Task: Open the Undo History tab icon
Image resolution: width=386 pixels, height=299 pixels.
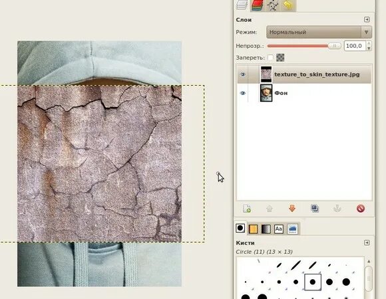Action: pyautogui.click(x=288, y=5)
